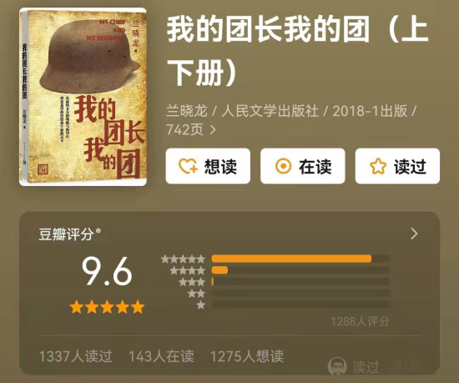Click the star icon on 读过
The image size is (459, 383).
pos(378,166)
